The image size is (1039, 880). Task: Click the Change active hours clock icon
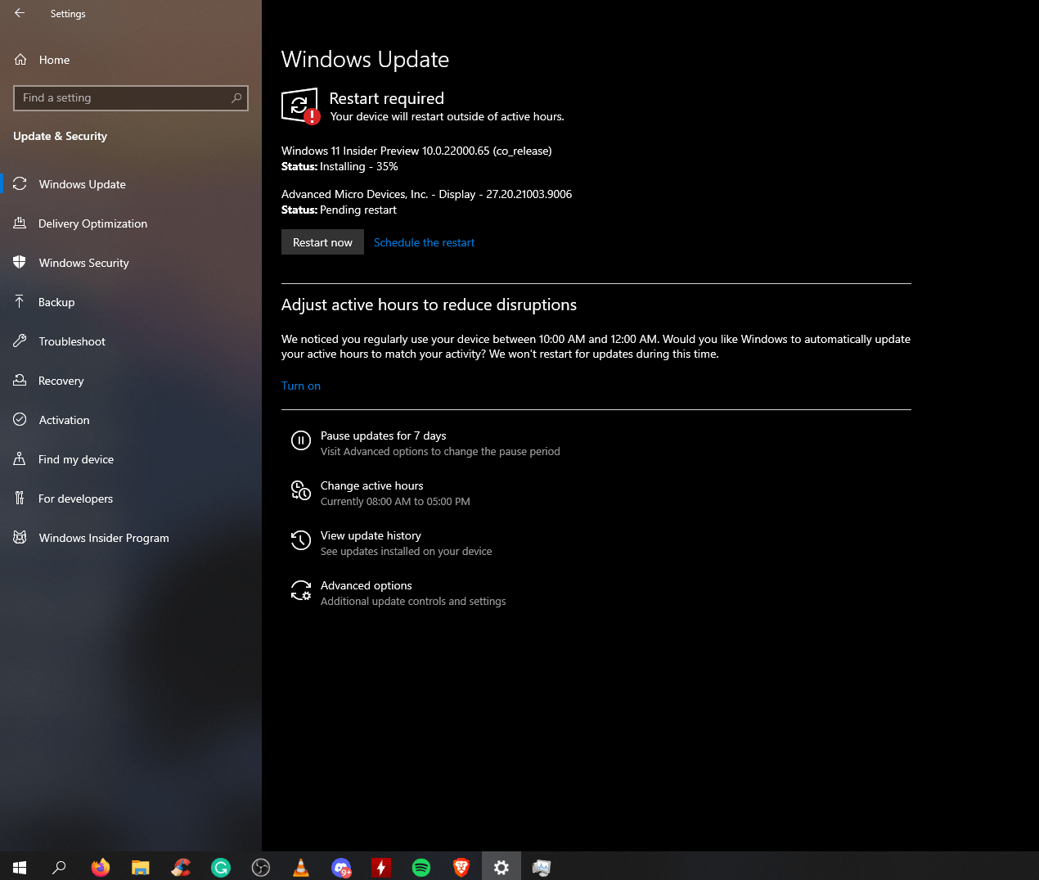[x=301, y=491]
